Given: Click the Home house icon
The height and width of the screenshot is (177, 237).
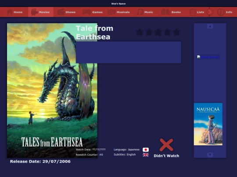Looking at the screenshot, I should click(x=10, y=12).
